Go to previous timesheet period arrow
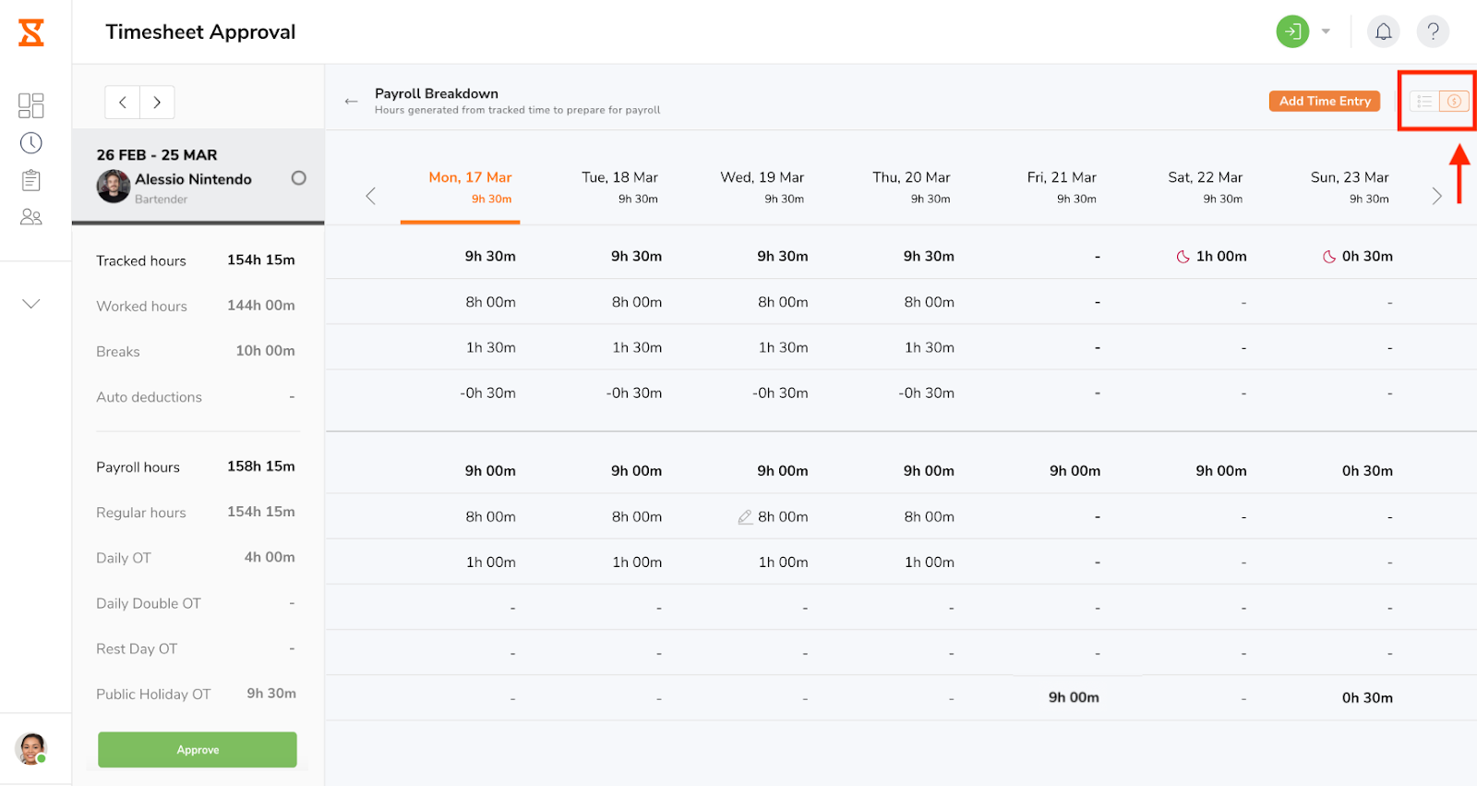Viewport: 1477px width, 786px height. pyautogui.click(x=123, y=103)
